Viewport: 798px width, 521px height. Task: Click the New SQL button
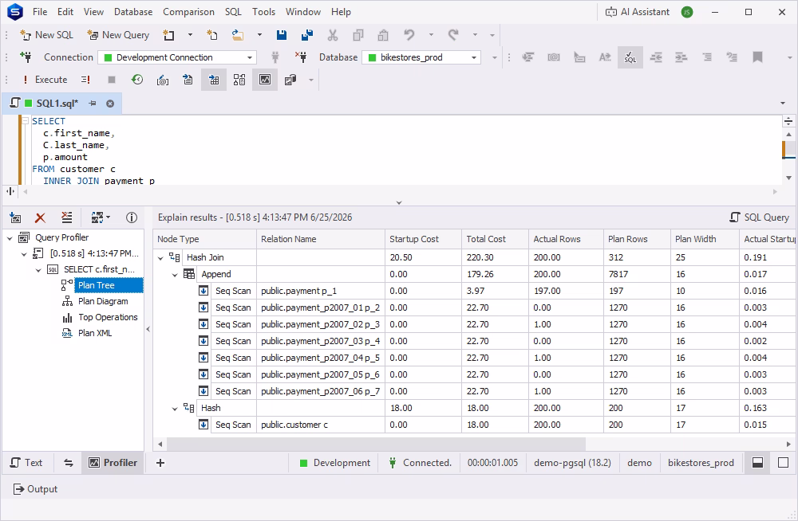click(x=47, y=34)
